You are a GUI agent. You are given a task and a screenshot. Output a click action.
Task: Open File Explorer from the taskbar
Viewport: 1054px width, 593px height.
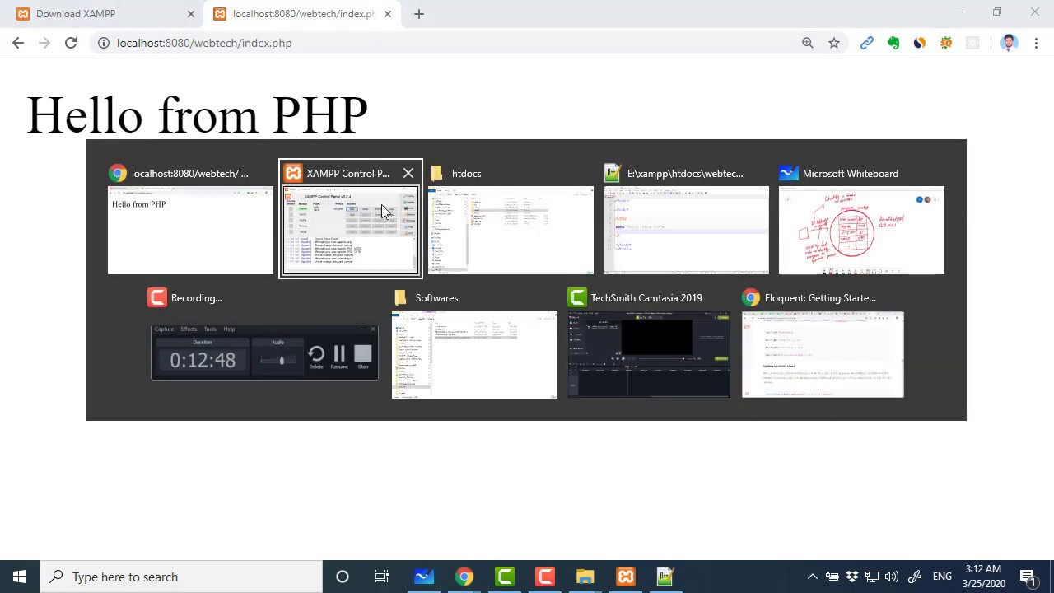point(585,577)
